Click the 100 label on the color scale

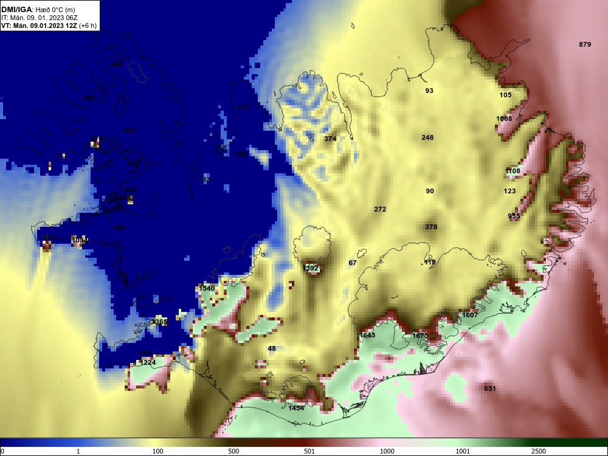coord(158,451)
